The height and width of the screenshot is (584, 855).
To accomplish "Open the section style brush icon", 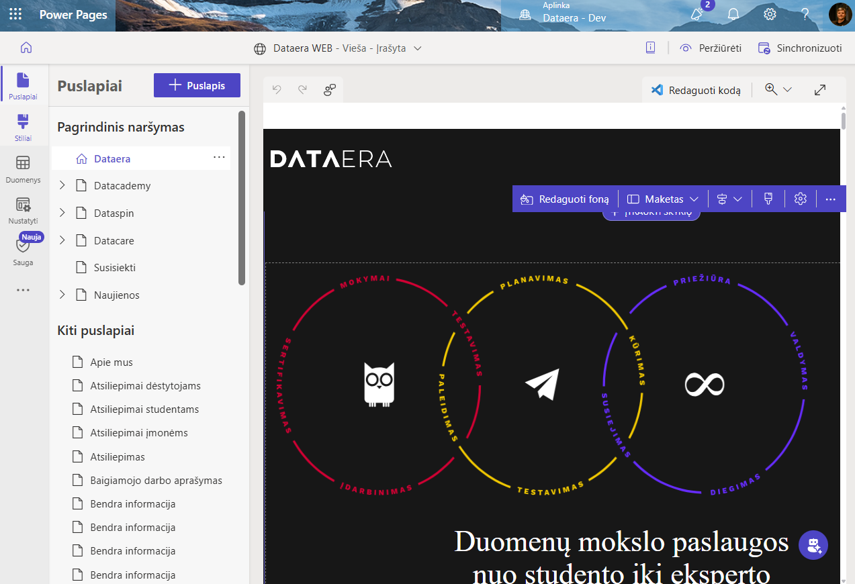I will [768, 199].
